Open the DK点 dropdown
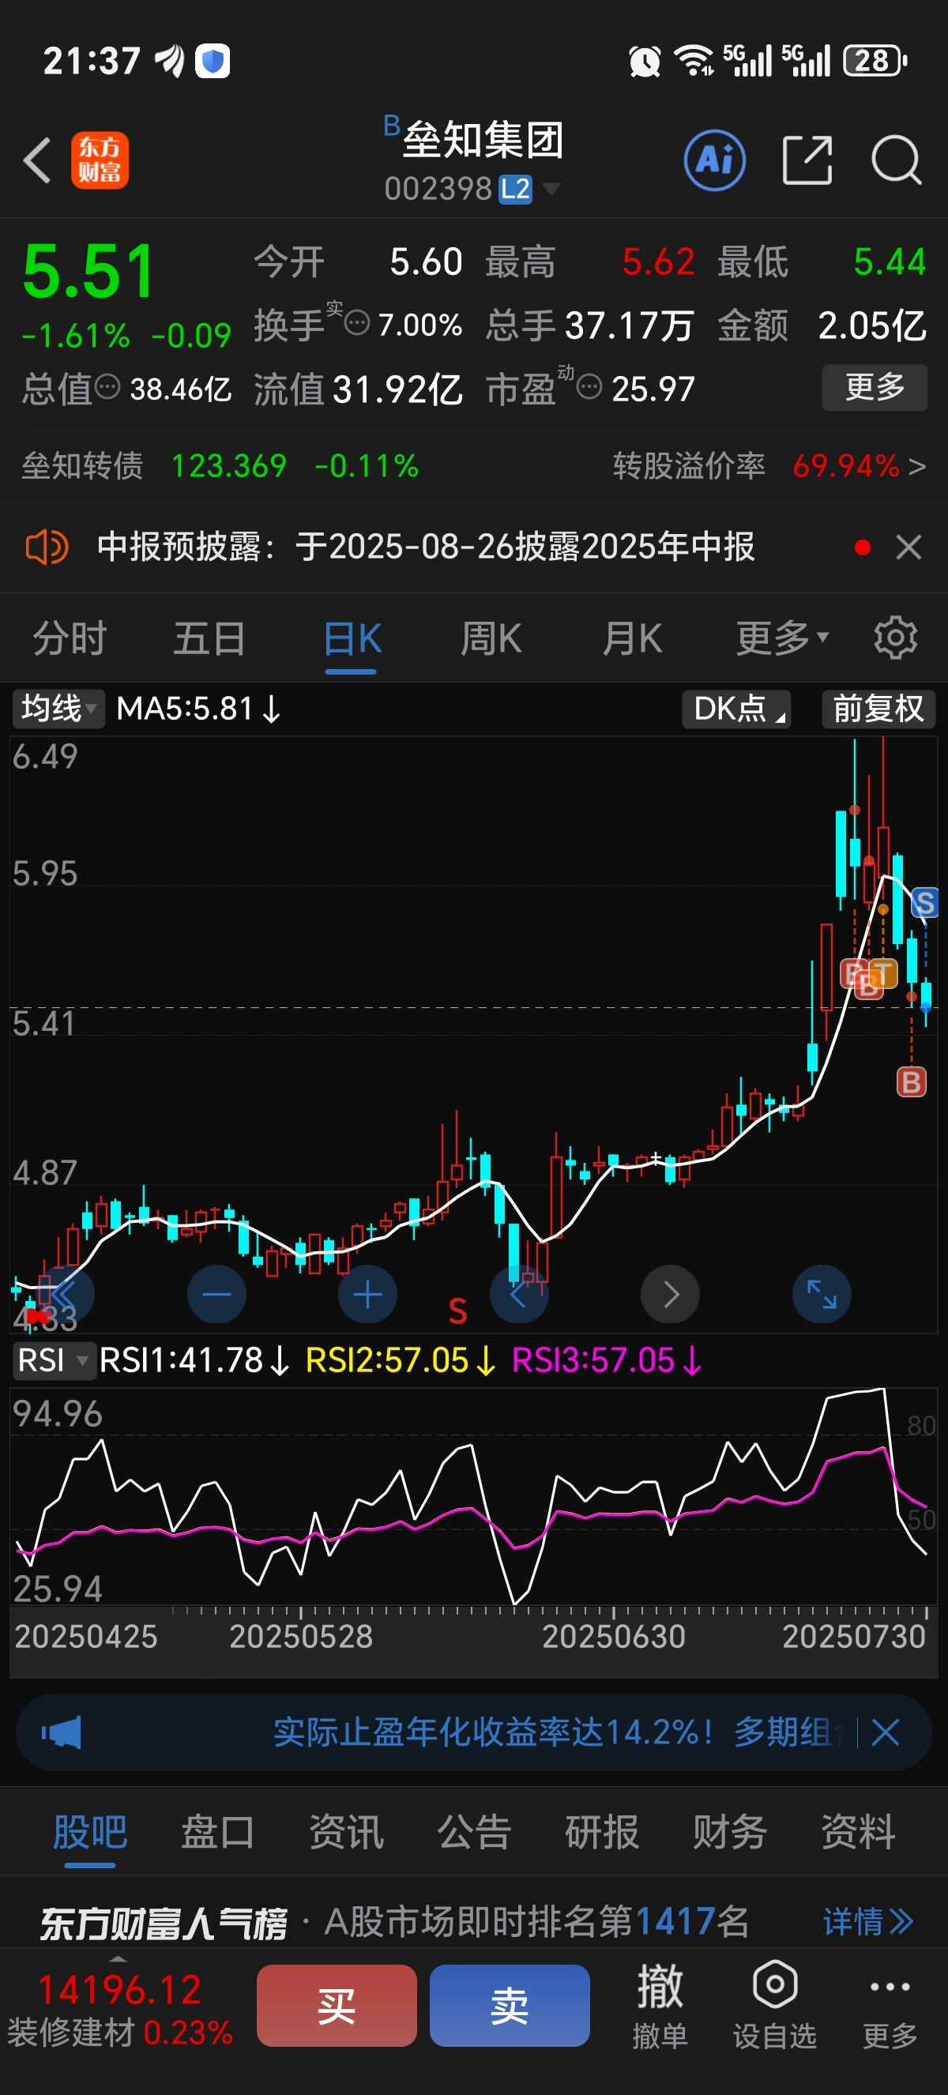The height and width of the screenshot is (2095, 948). pyautogui.click(x=736, y=709)
